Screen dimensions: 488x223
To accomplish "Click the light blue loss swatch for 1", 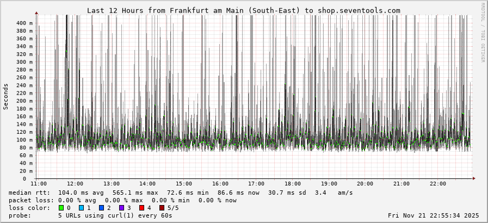I will pos(81,208).
